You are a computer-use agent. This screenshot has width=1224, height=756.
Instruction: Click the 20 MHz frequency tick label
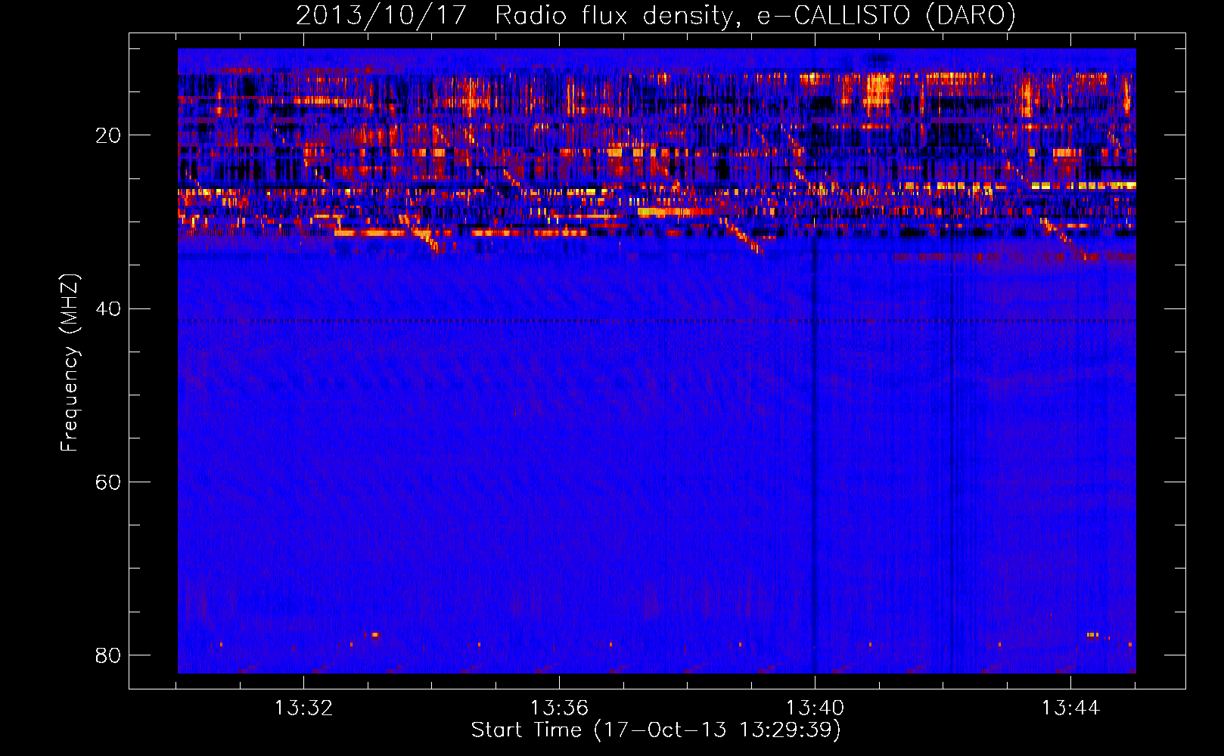tap(108, 136)
